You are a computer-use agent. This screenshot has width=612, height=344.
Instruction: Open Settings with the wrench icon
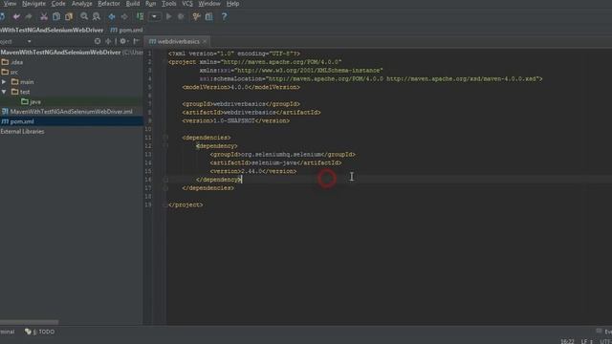[x=196, y=17]
